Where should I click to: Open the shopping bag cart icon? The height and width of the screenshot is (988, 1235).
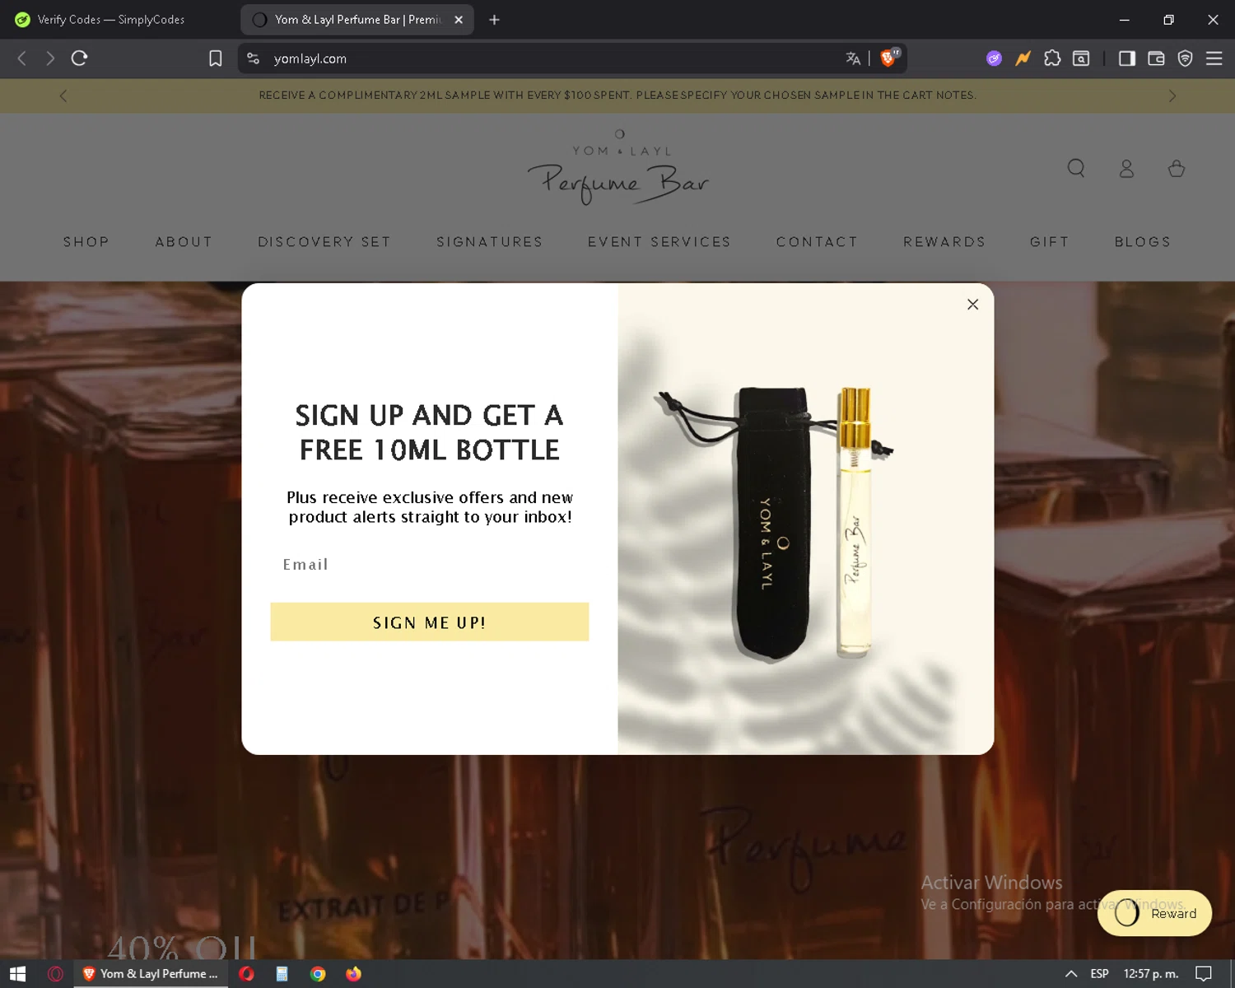[1177, 169]
